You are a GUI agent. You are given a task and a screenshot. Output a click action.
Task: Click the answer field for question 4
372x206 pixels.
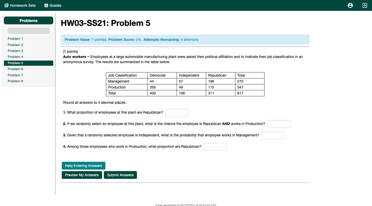pos(215,146)
